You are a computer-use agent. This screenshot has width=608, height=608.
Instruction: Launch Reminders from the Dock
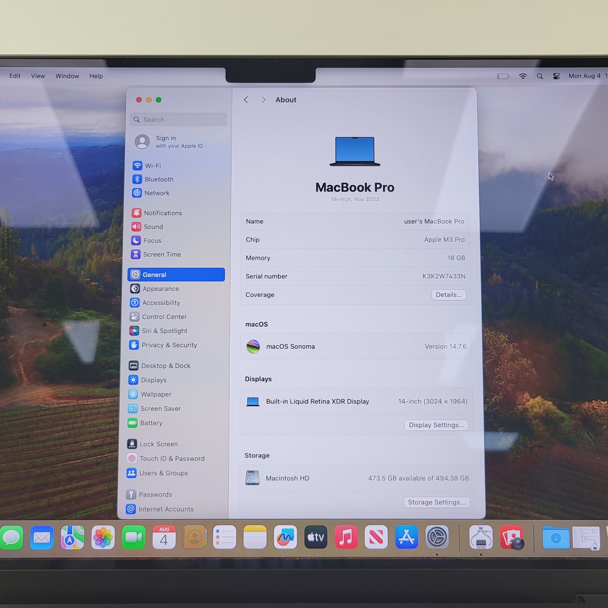pyautogui.click(x=224, y=537)
